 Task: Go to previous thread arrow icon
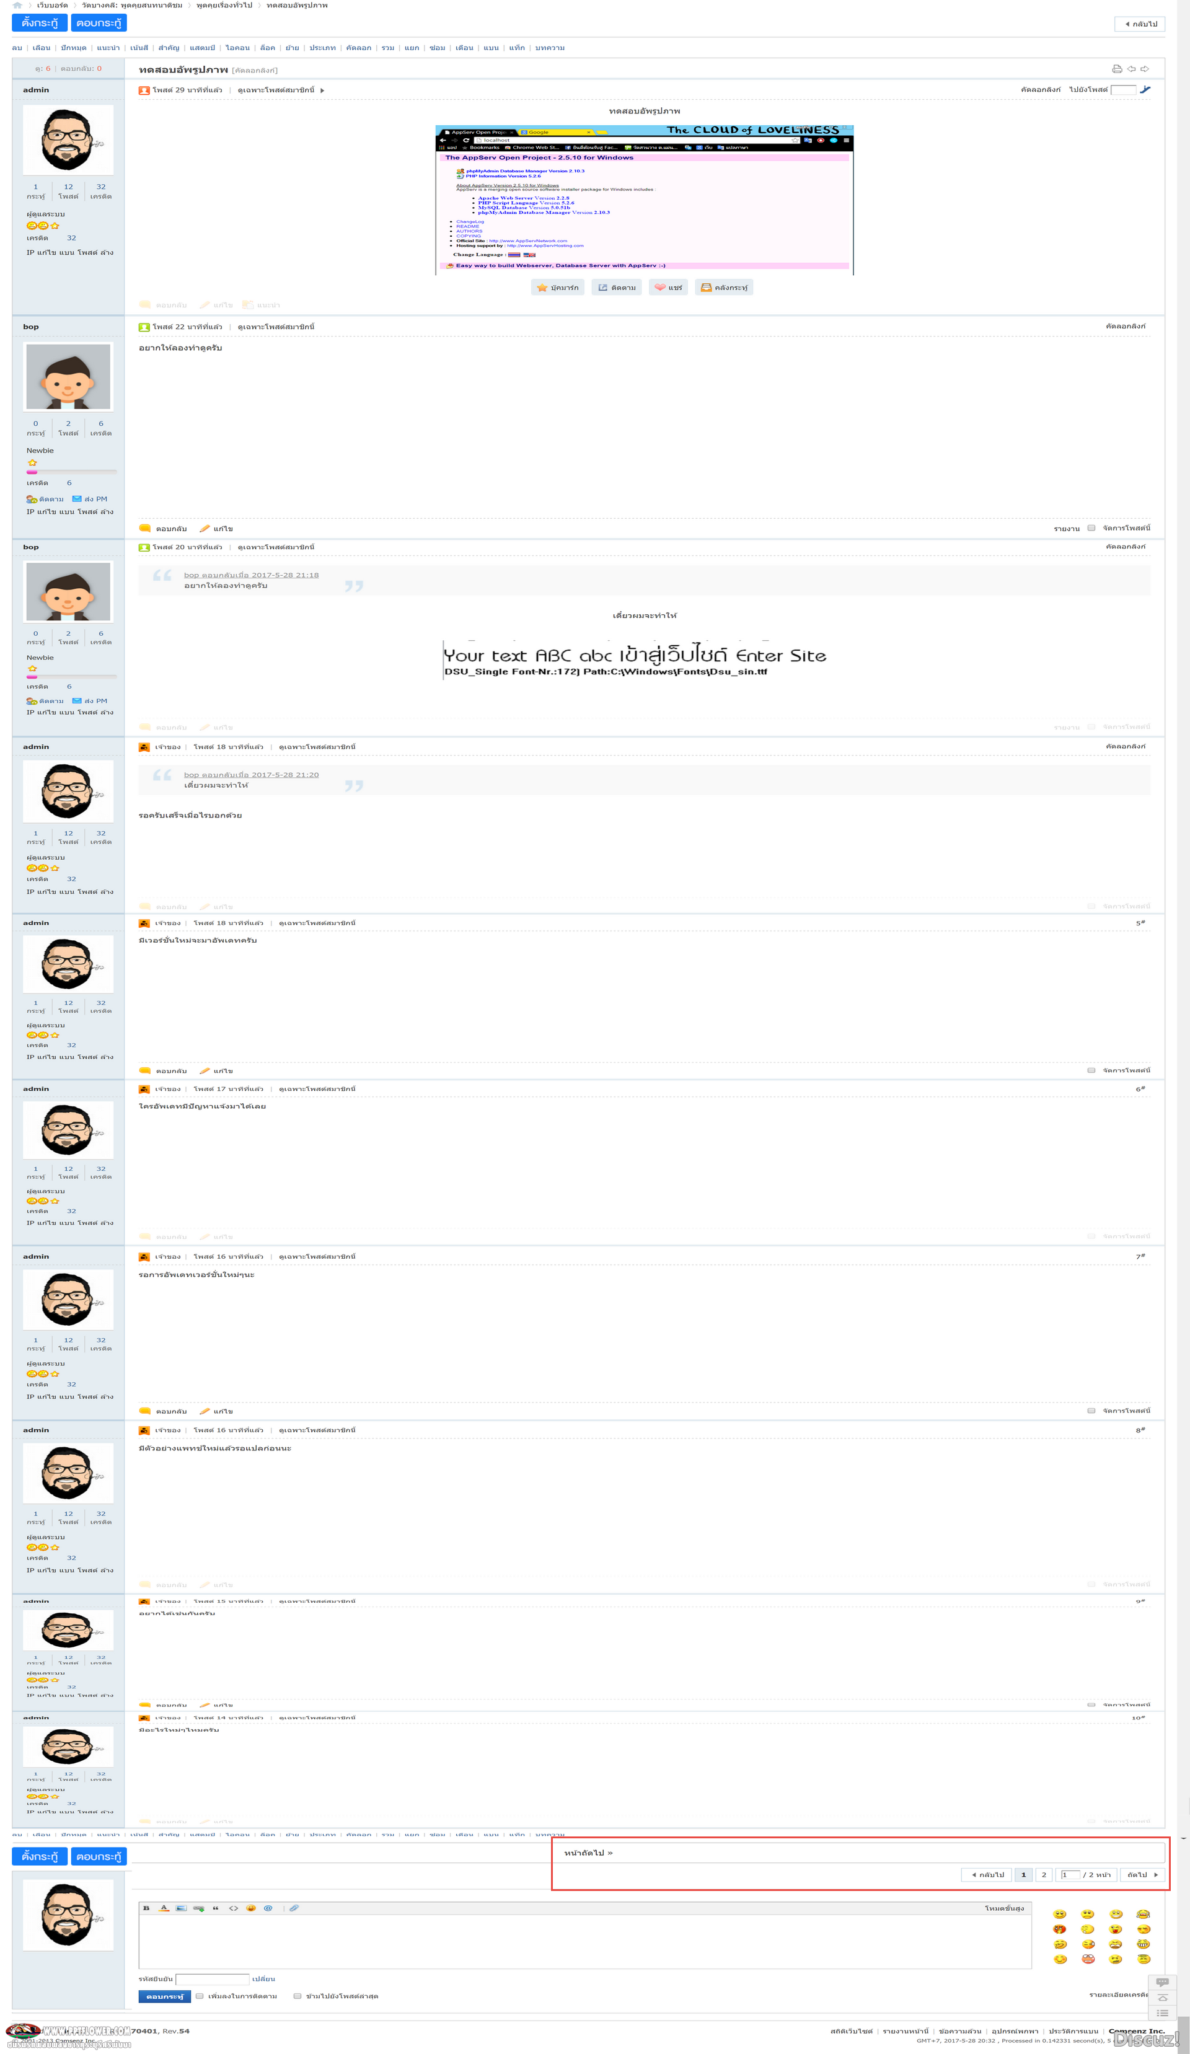[1131, 69]
